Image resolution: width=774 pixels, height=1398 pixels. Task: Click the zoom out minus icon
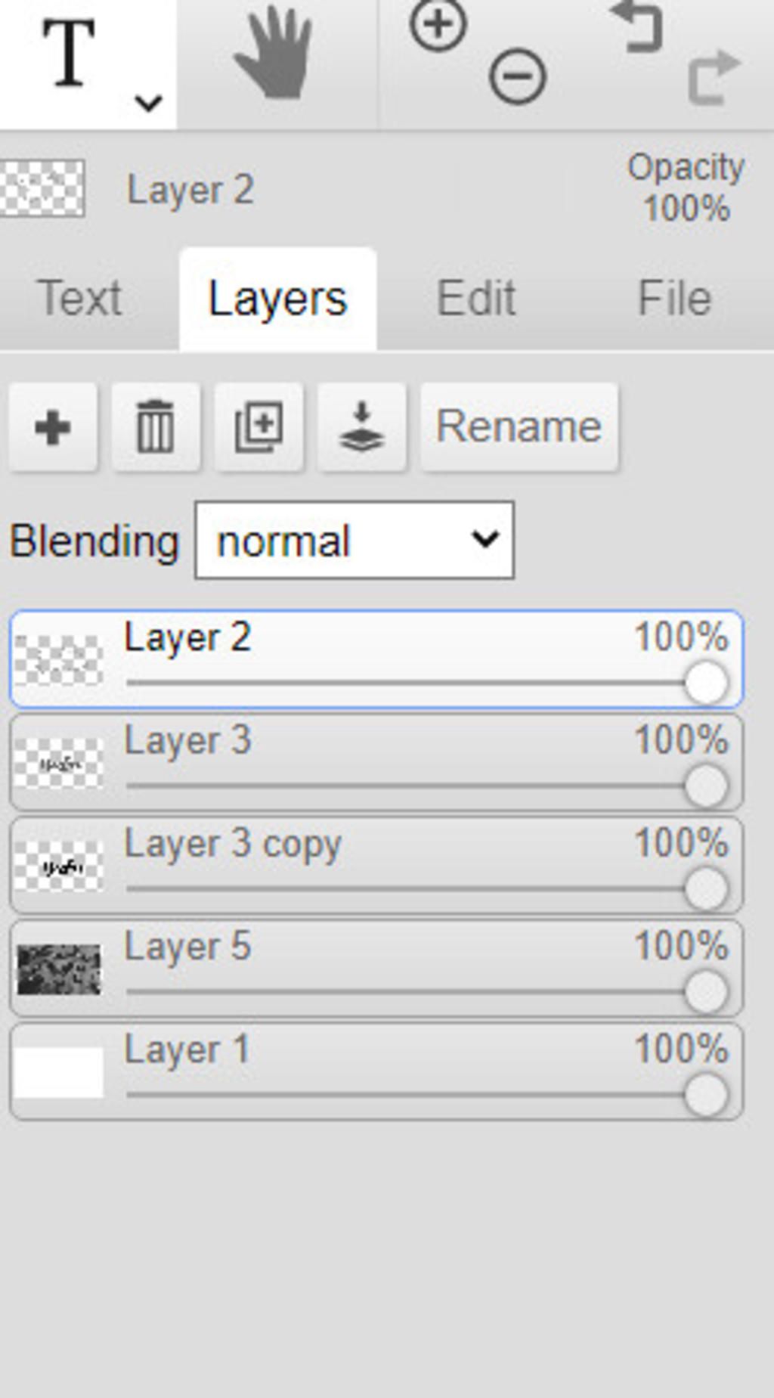tap(518, 76)
